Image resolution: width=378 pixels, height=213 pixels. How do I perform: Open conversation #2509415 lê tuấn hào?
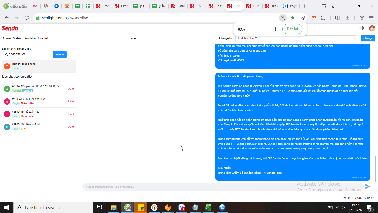39,114
